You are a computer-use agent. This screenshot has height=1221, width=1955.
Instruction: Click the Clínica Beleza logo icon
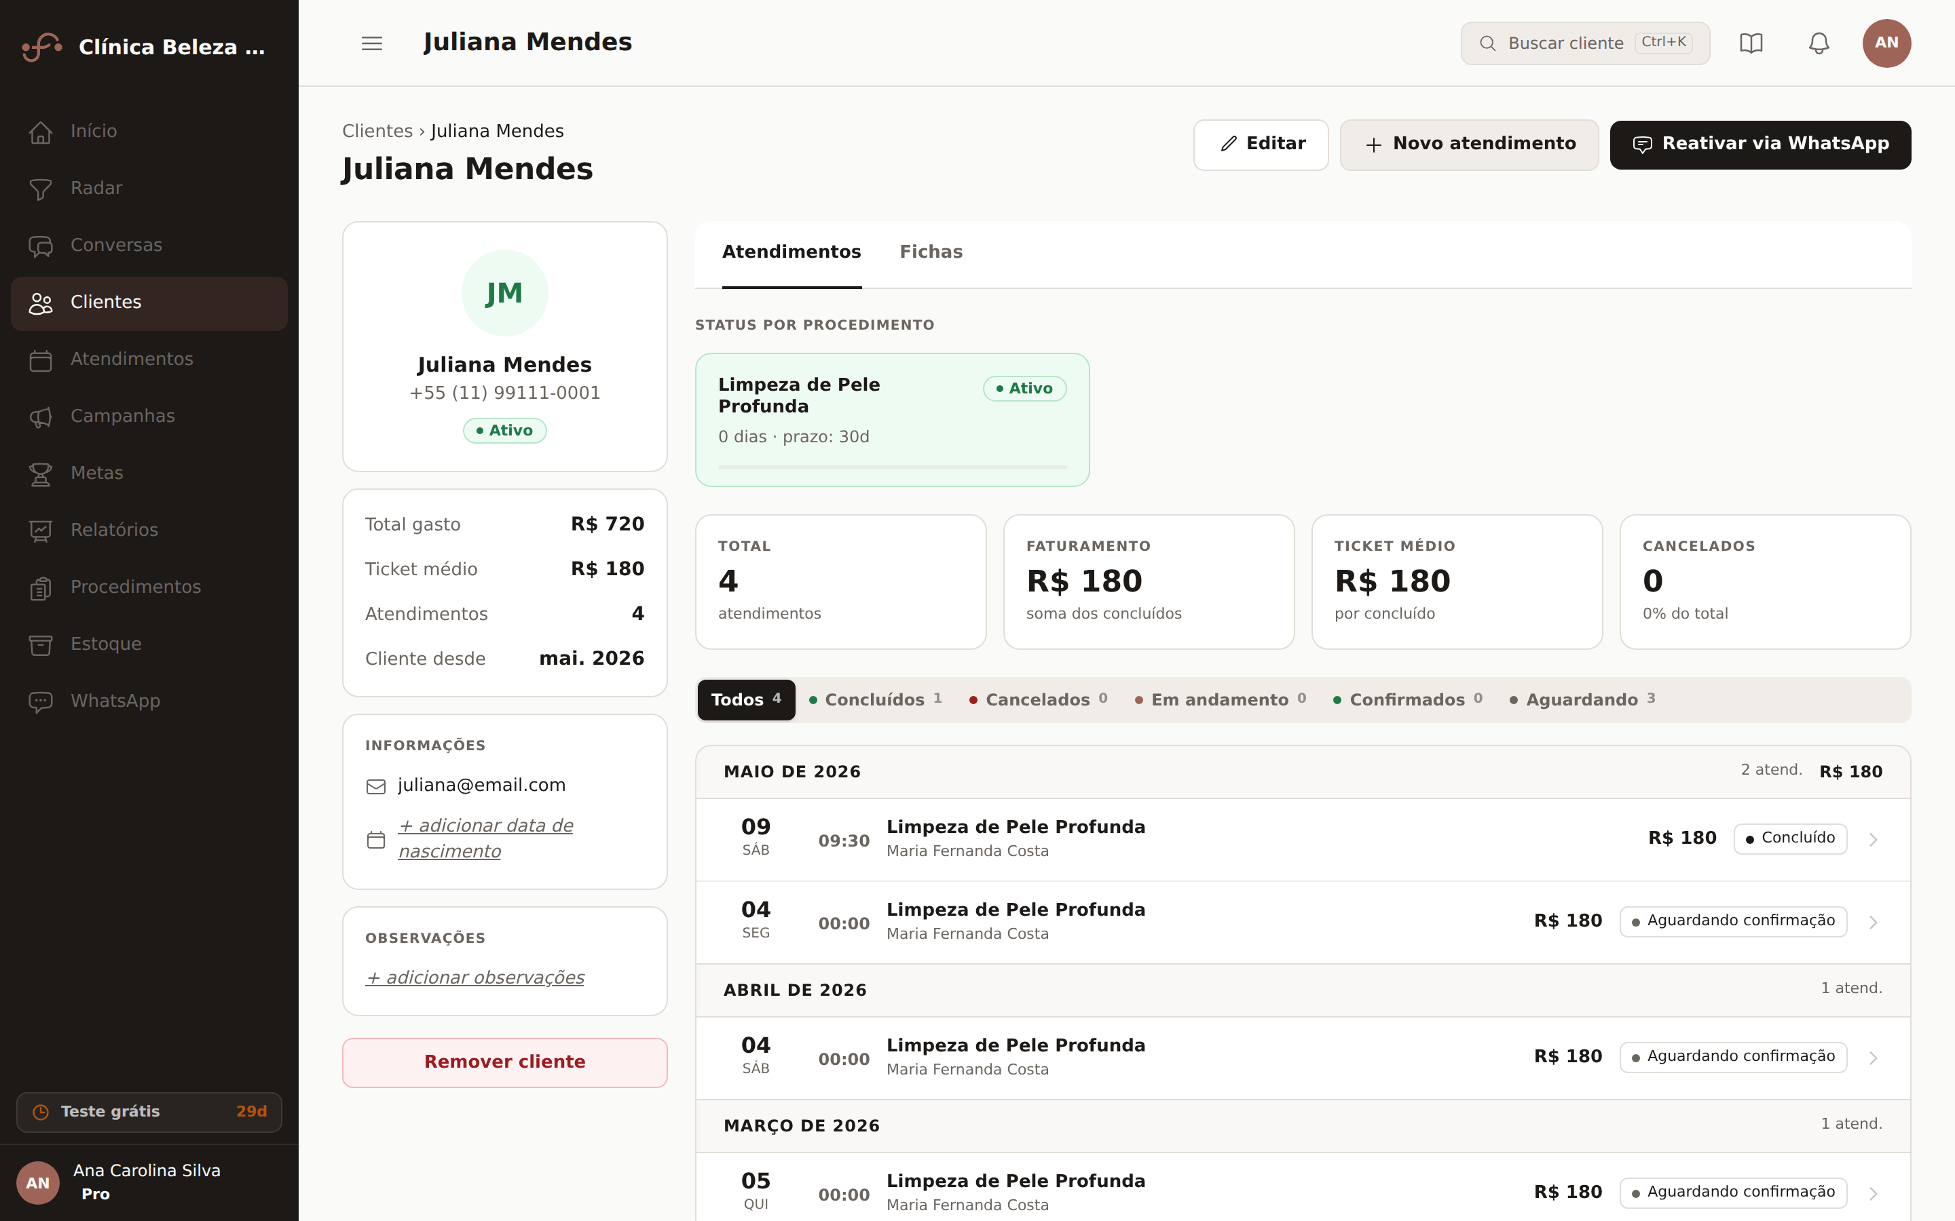(x=42, y=47)
